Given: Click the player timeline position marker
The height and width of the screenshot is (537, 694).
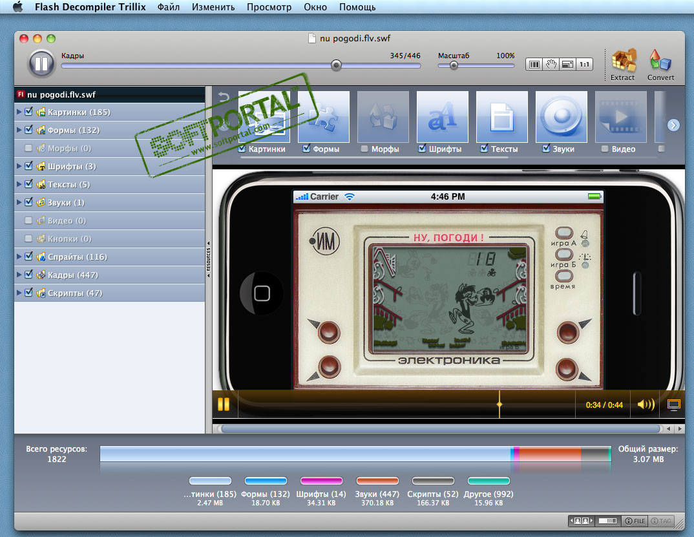Looking at the screenshot, I should click(499, 404).
